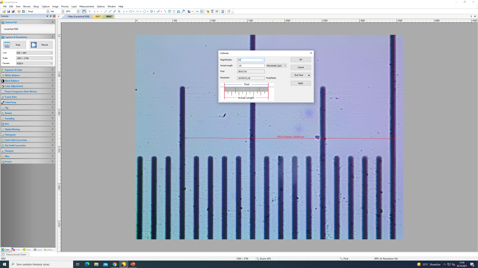
Task: Open Chrome from the Windows taskbar
Action: tap(115, 264)
